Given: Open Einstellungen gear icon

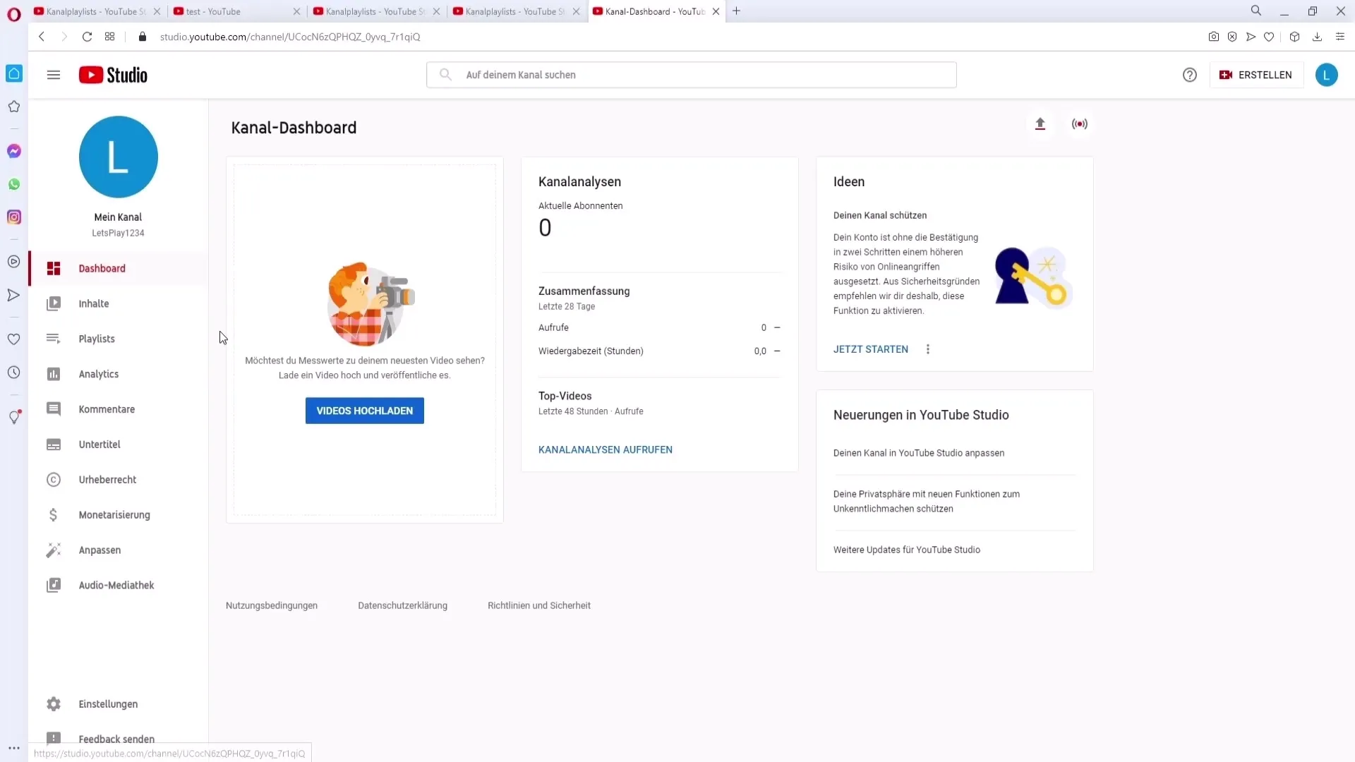Looking at the screenshot, I should coord(53,704).
